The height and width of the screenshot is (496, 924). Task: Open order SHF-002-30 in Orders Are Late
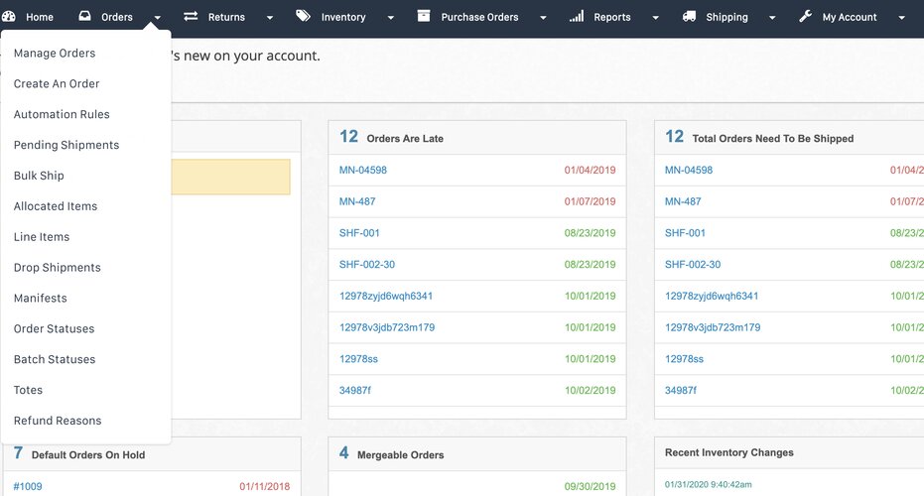tap(367, 265)
